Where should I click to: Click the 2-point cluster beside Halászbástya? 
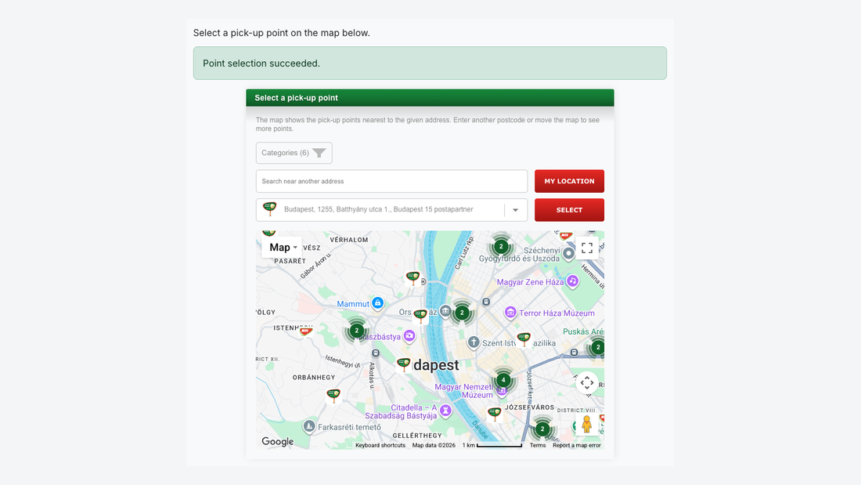coord(356,331)
